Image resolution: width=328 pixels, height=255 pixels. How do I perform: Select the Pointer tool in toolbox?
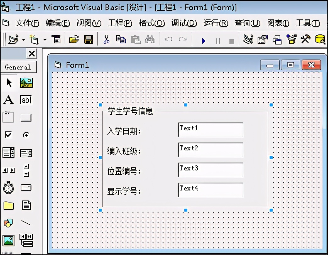point(9,83)
